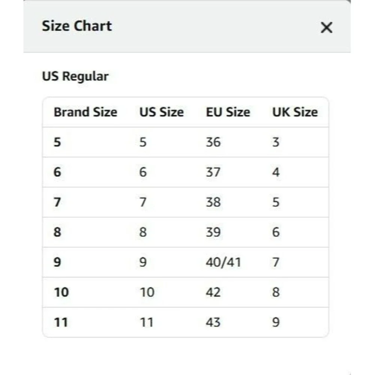Click the US Size column header
Viewport: 375px width, 375px height.
point(161,112)
